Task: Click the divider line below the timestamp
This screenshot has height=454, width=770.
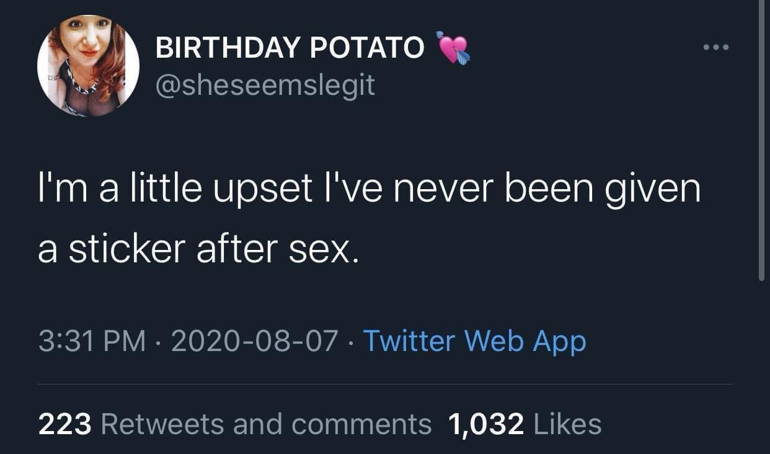Action: click(385, 383)
